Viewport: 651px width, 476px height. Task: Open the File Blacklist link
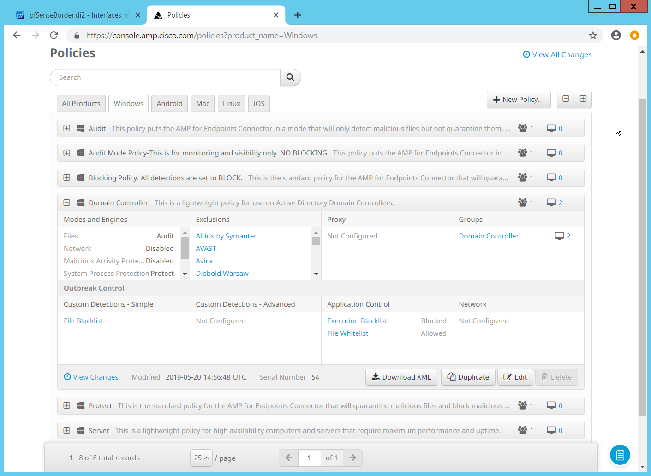(84, 321)
